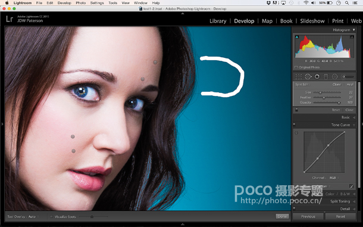The image size is (363, 227).
Task: Toggle highlight clipping indicator in histogram
Action: [352, 37]
